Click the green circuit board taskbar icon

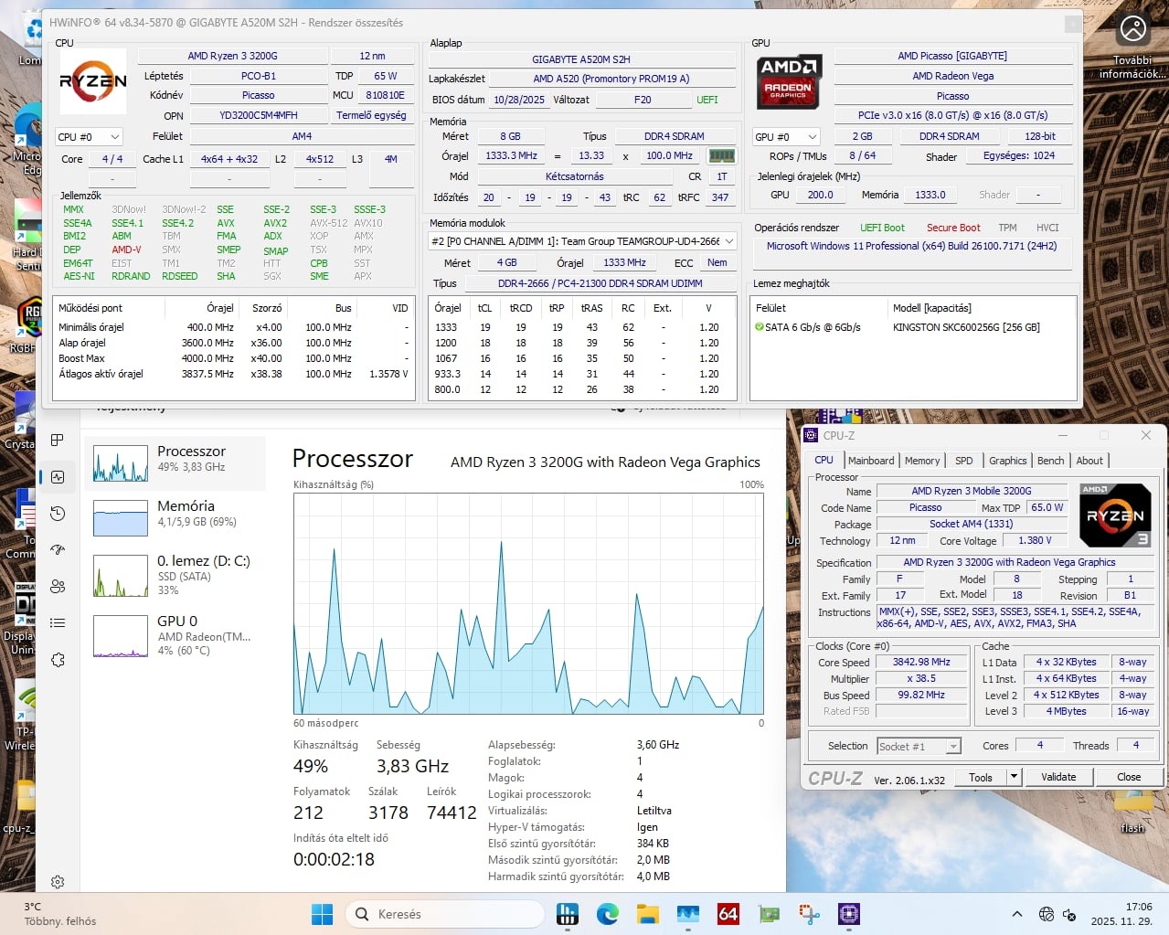point(769,914)
